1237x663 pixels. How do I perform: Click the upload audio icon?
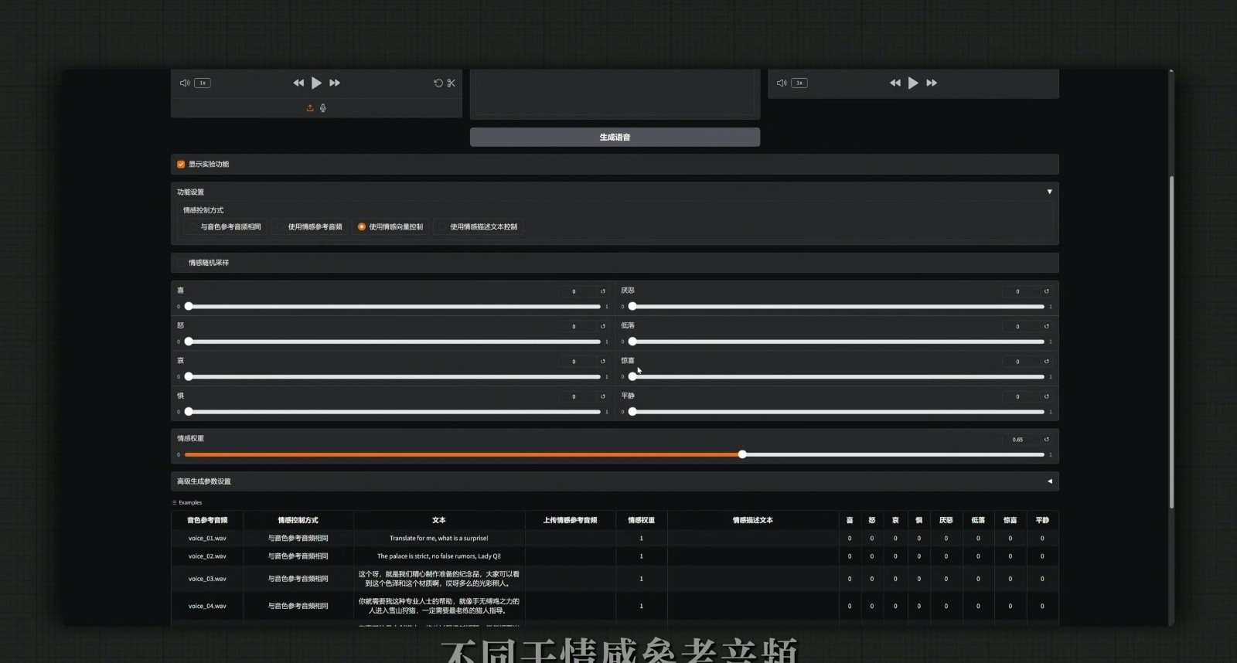pos(310,108)
